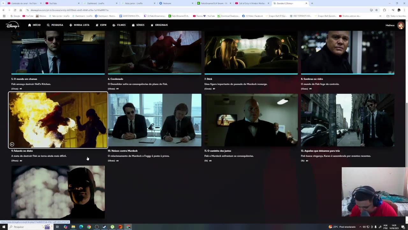408x230 pixels.
Task: Open Steam from the taskbar
Action: coord(104,227)
